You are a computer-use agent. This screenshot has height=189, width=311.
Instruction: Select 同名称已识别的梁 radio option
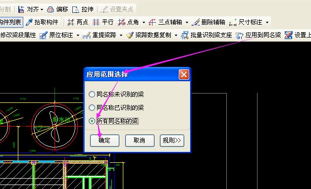pos(92,107)
